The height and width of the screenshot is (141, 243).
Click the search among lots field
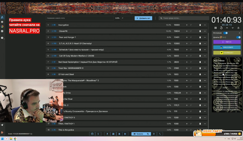[184, 18]
